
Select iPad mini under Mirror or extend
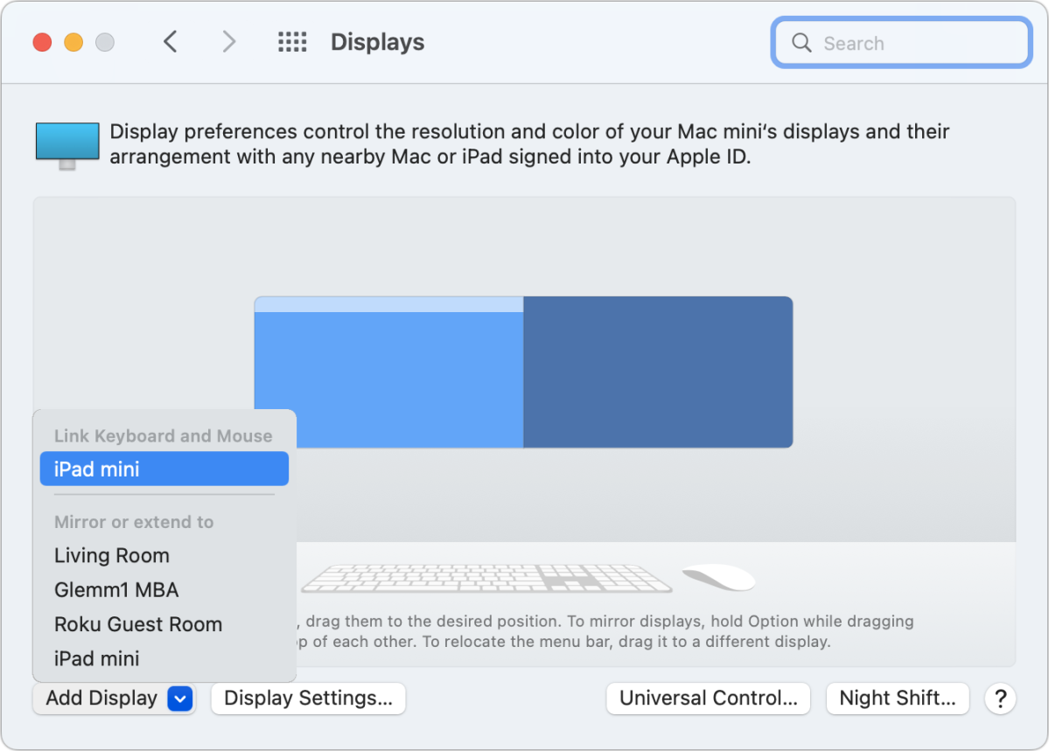(97, 659)
